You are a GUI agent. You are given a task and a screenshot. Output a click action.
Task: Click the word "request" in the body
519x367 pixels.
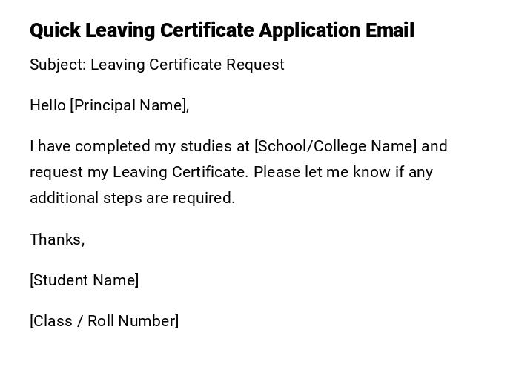coord(56,172)
